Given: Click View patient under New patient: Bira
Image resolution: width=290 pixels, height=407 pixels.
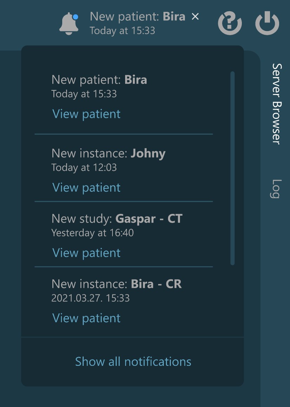Looking at the screenshot, I should [x=86, y=114].
